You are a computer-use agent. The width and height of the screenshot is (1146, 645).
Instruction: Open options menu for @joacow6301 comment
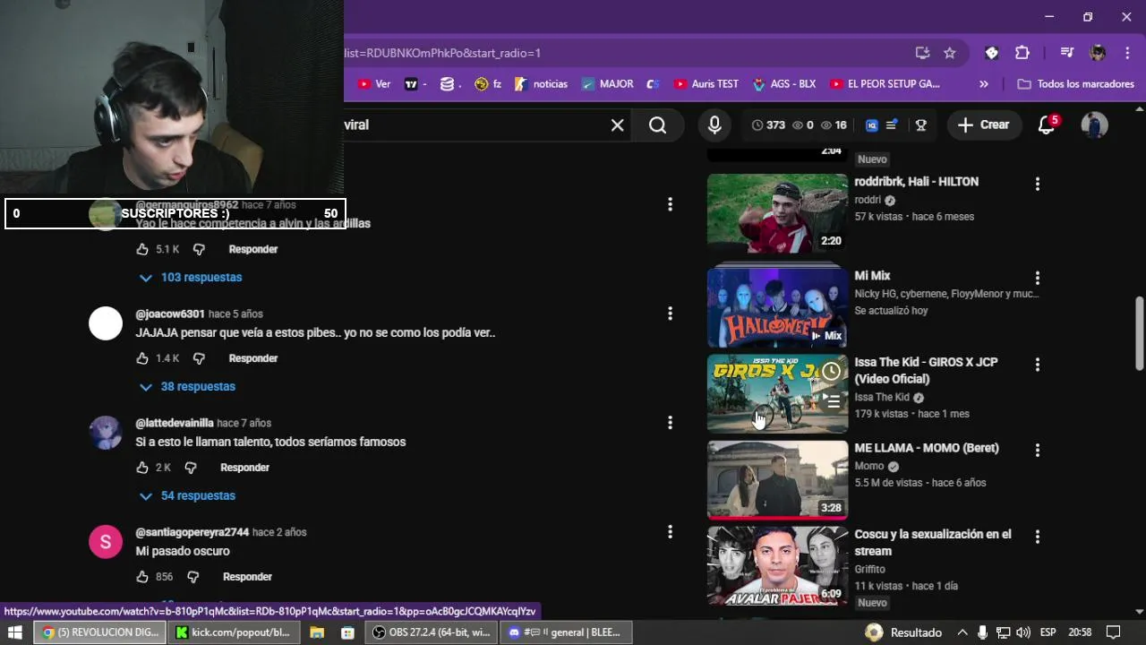pos(670,314)
